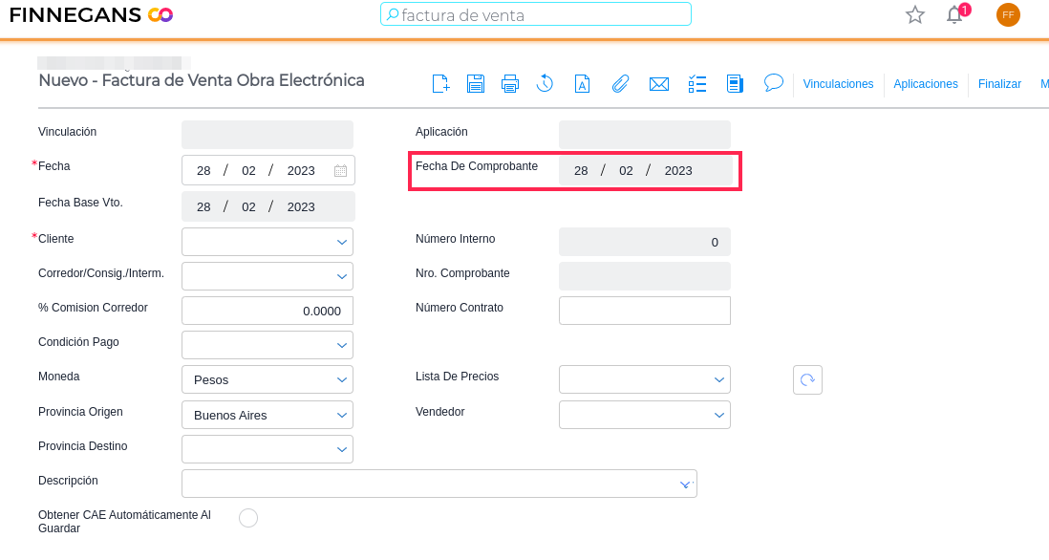Image resolution: width=1049 pixels, height=560 pixels.
Task: Mark as favorite with the star icon
Action: tap(915, 14)
